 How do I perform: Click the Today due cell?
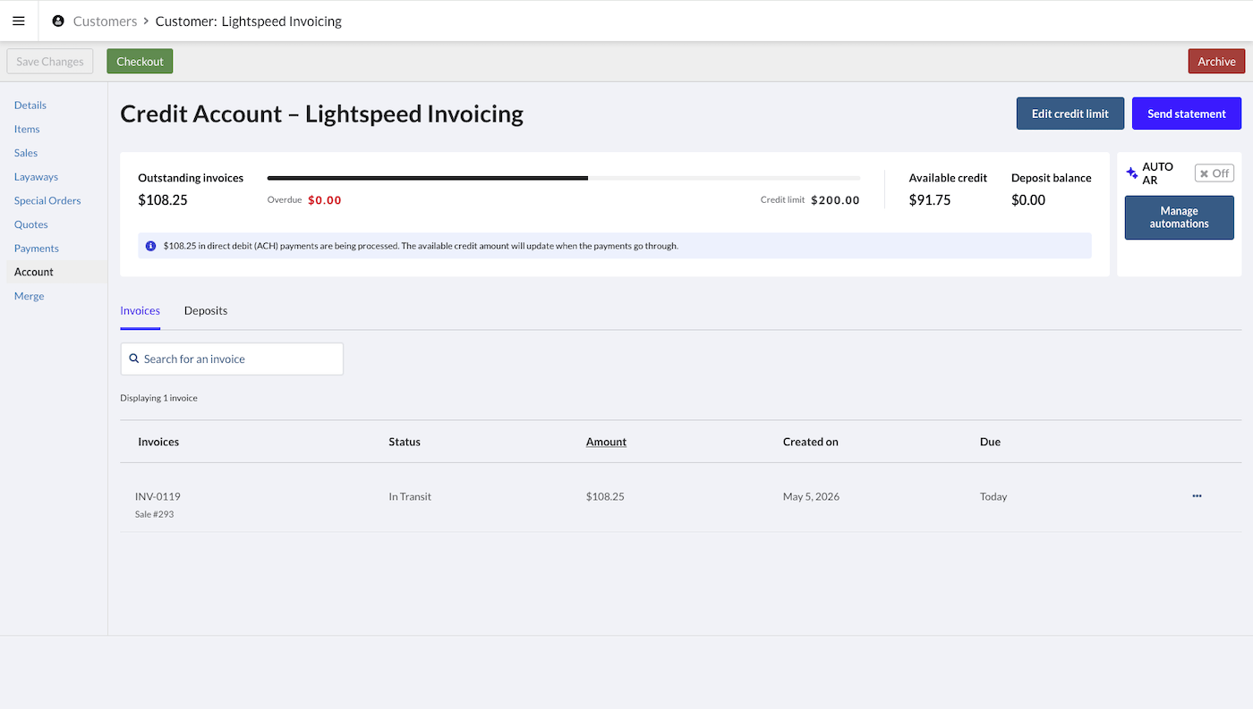993,496
